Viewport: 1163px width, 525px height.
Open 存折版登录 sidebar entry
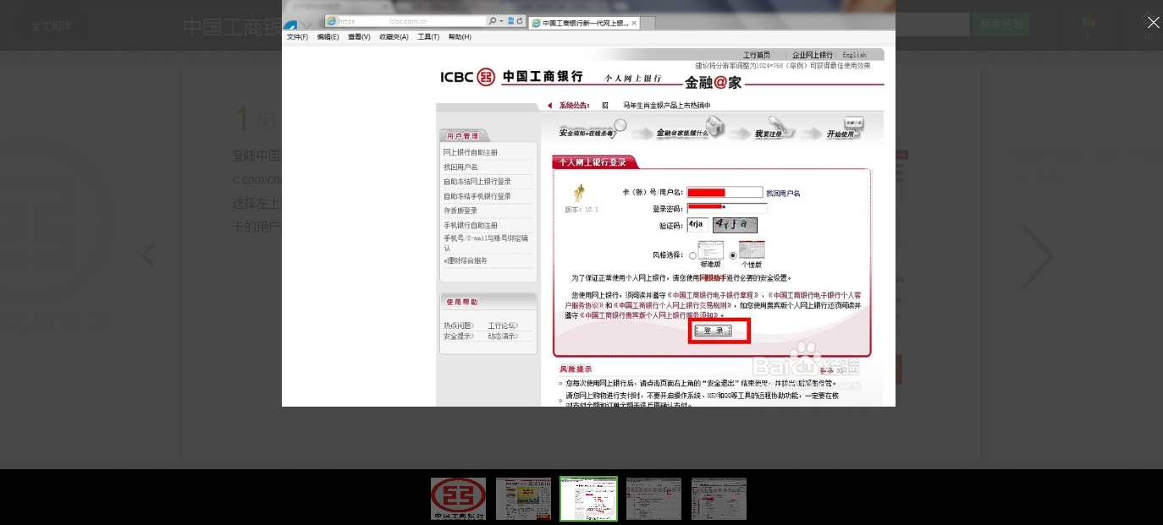pyautogui.click(x=460, y=211)
